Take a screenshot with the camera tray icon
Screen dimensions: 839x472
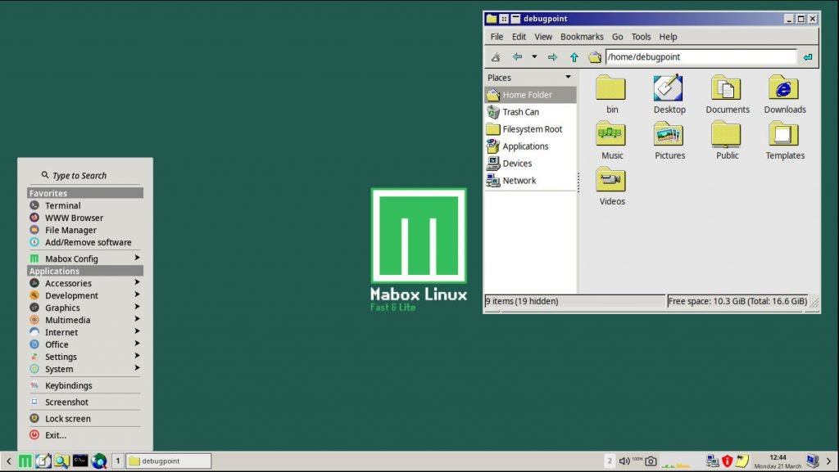tap(651, 460)
